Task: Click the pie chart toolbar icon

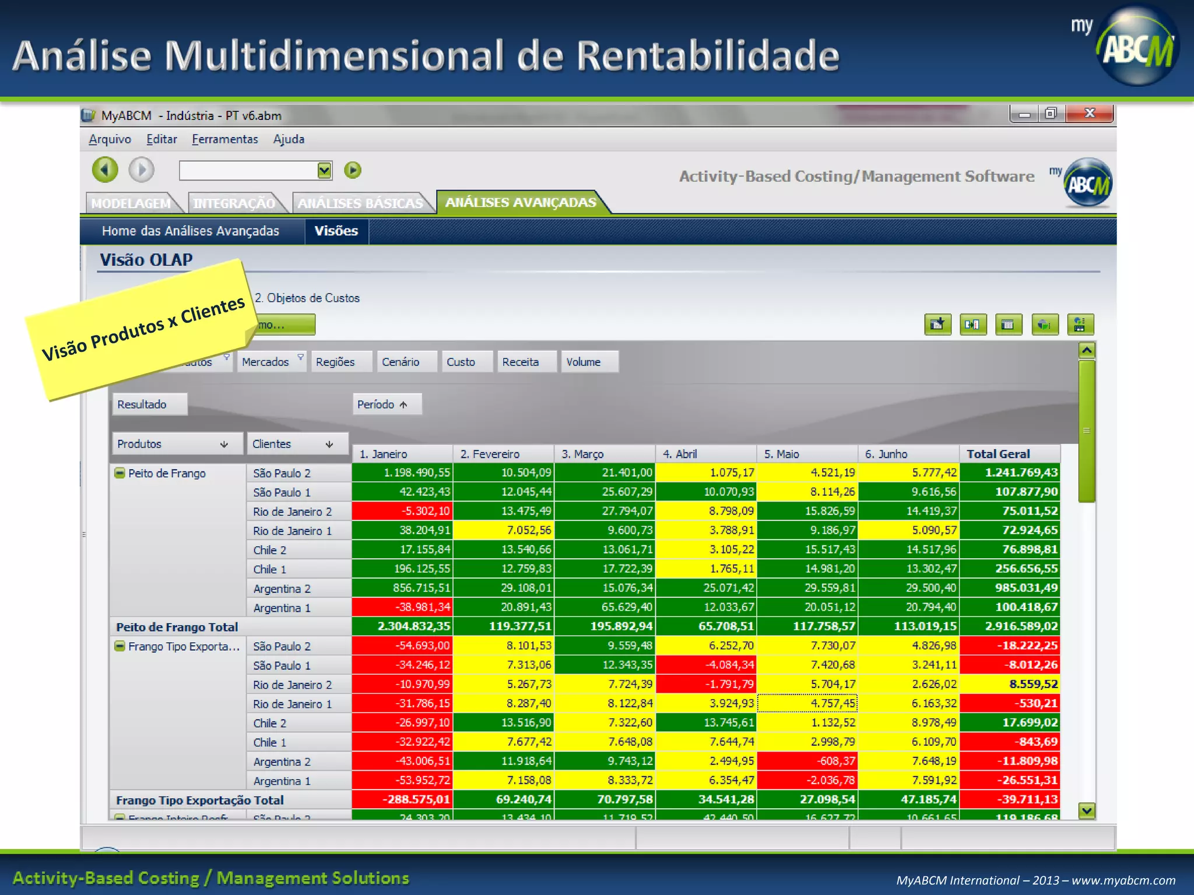Action: coord(1044,325)
